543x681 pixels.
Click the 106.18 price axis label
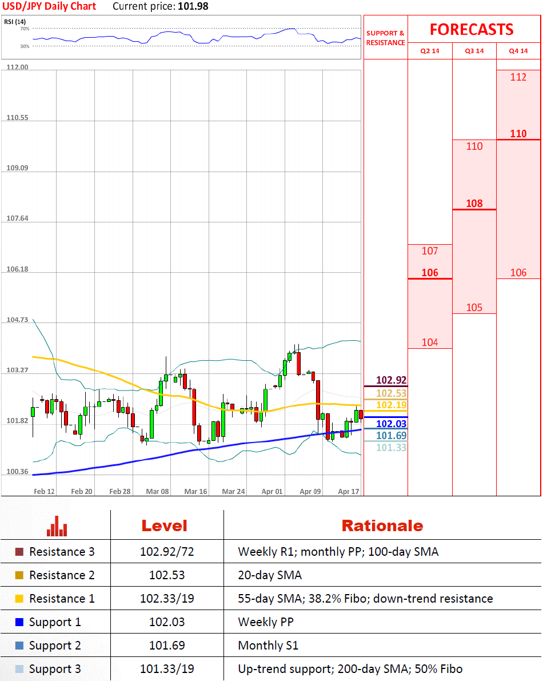[17, 269]
